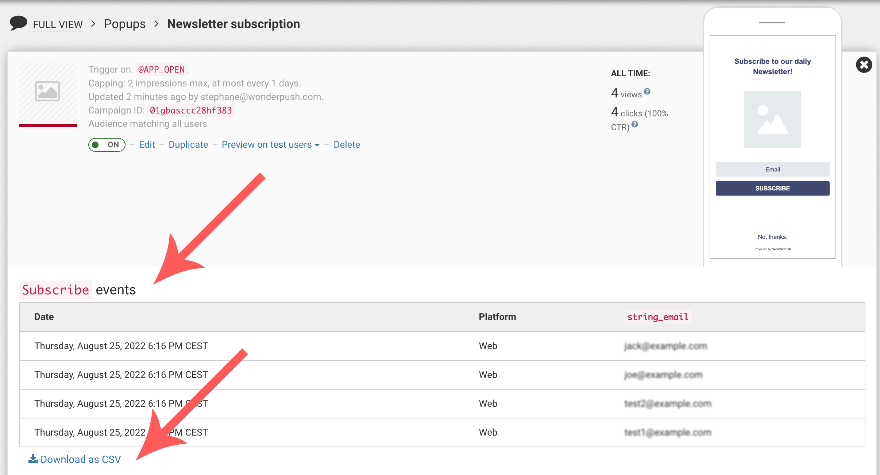The image size is (880, 475).
Task: Delete the Newsletter subscription campaign
Action: 347,145
